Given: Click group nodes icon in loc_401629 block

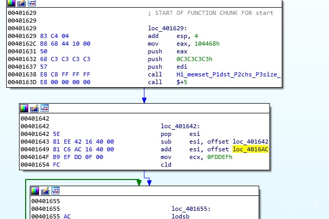Looking at the screenshot, I should tap(32, 3).
